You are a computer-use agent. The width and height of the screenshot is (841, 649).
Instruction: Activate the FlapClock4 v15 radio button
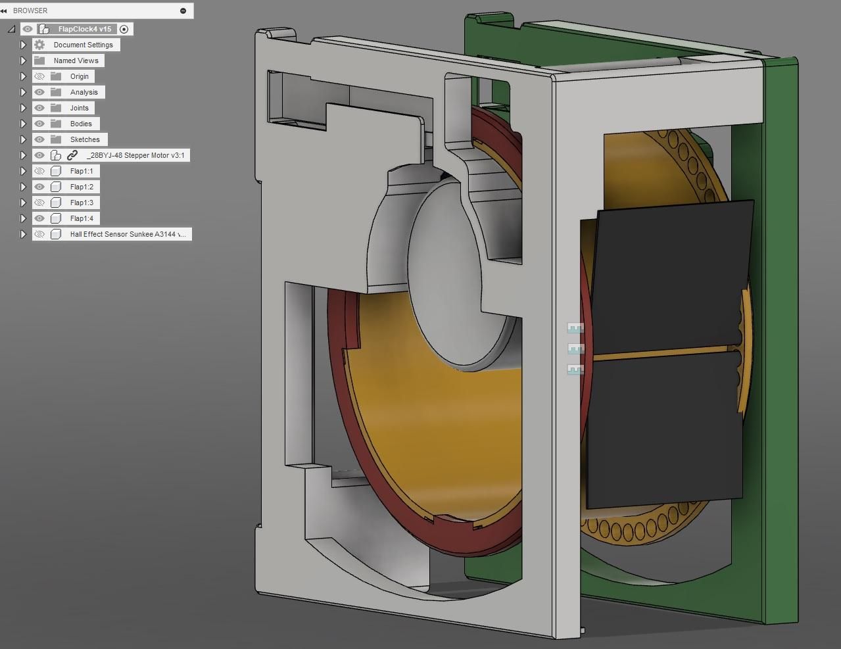124,29
